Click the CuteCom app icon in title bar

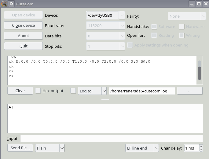4,4
